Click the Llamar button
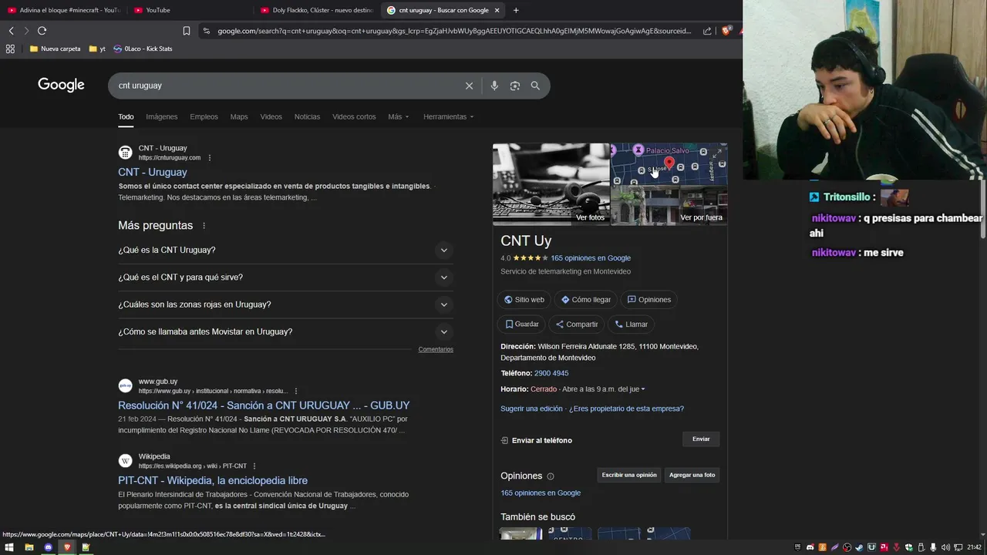Viewport: 987px width, 555px height. click(x=631, y=325)
